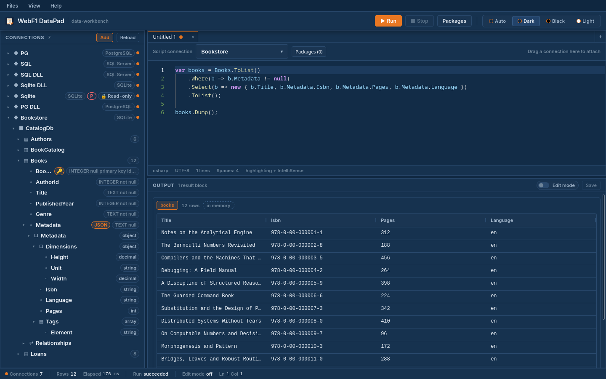Click the Save button in Output
The image size is (606, 379).
click(591, 185)
